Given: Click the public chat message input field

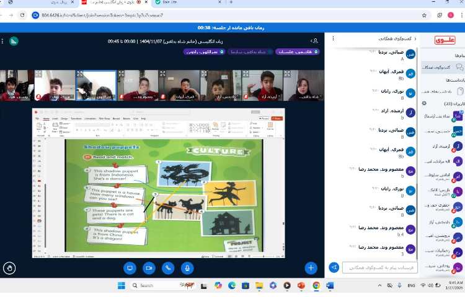Looking at the screenshot, I should coord(380,267).
